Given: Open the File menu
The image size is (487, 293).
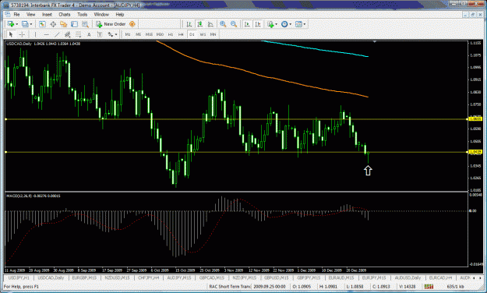Looking at the screenshot, I should [16, 14].
